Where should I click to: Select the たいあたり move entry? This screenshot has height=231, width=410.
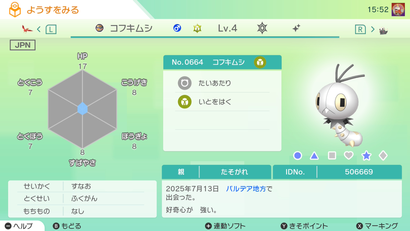click(x=222, y=83)
